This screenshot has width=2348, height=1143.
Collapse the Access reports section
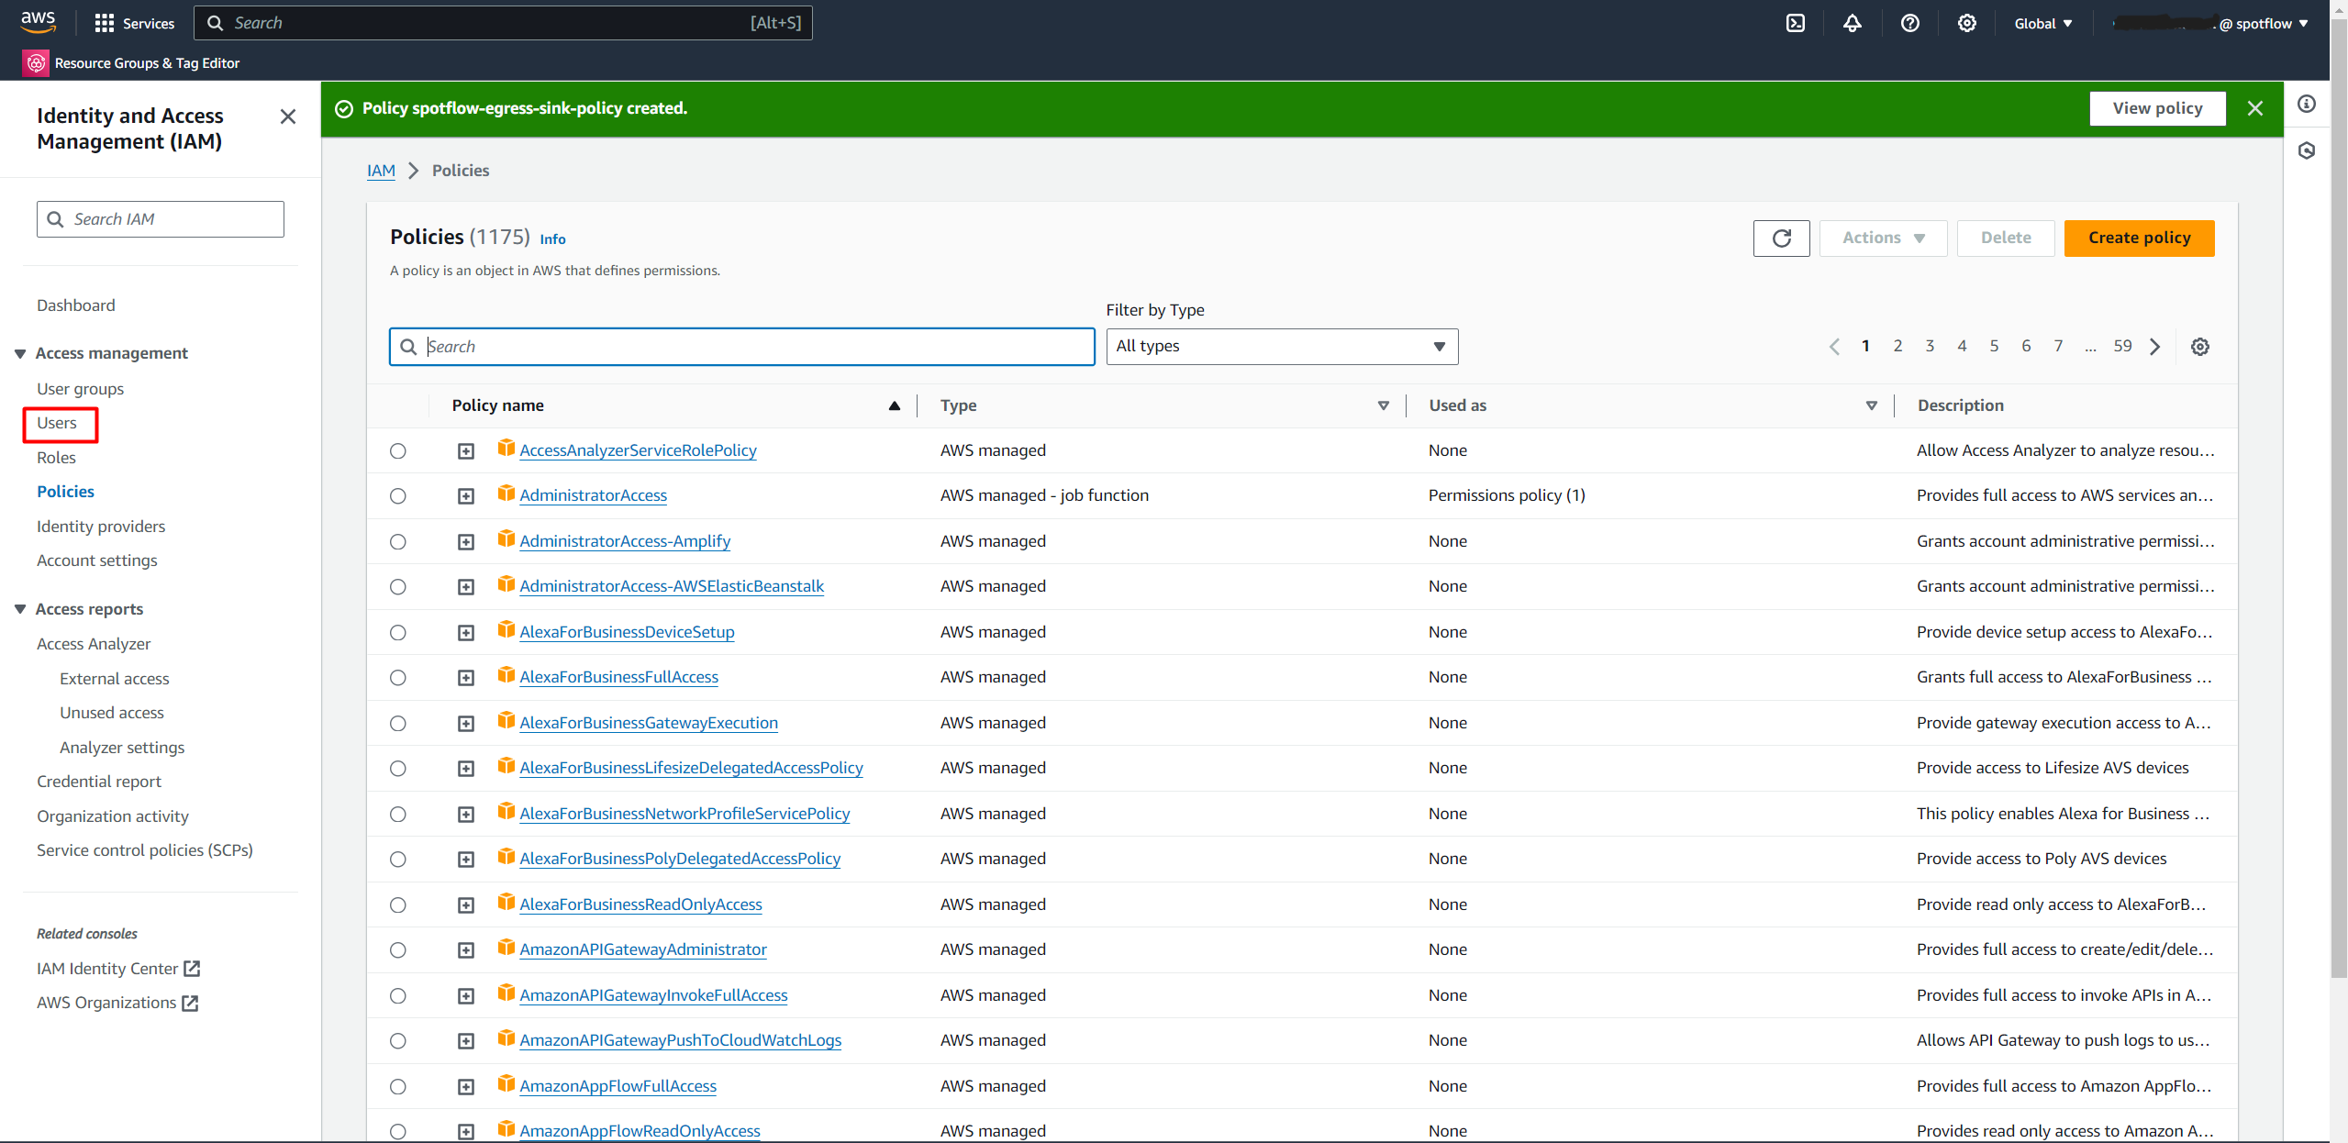(20, 609)
